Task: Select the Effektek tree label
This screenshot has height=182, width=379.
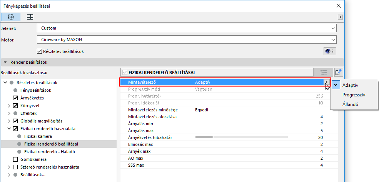Action: 28,113
